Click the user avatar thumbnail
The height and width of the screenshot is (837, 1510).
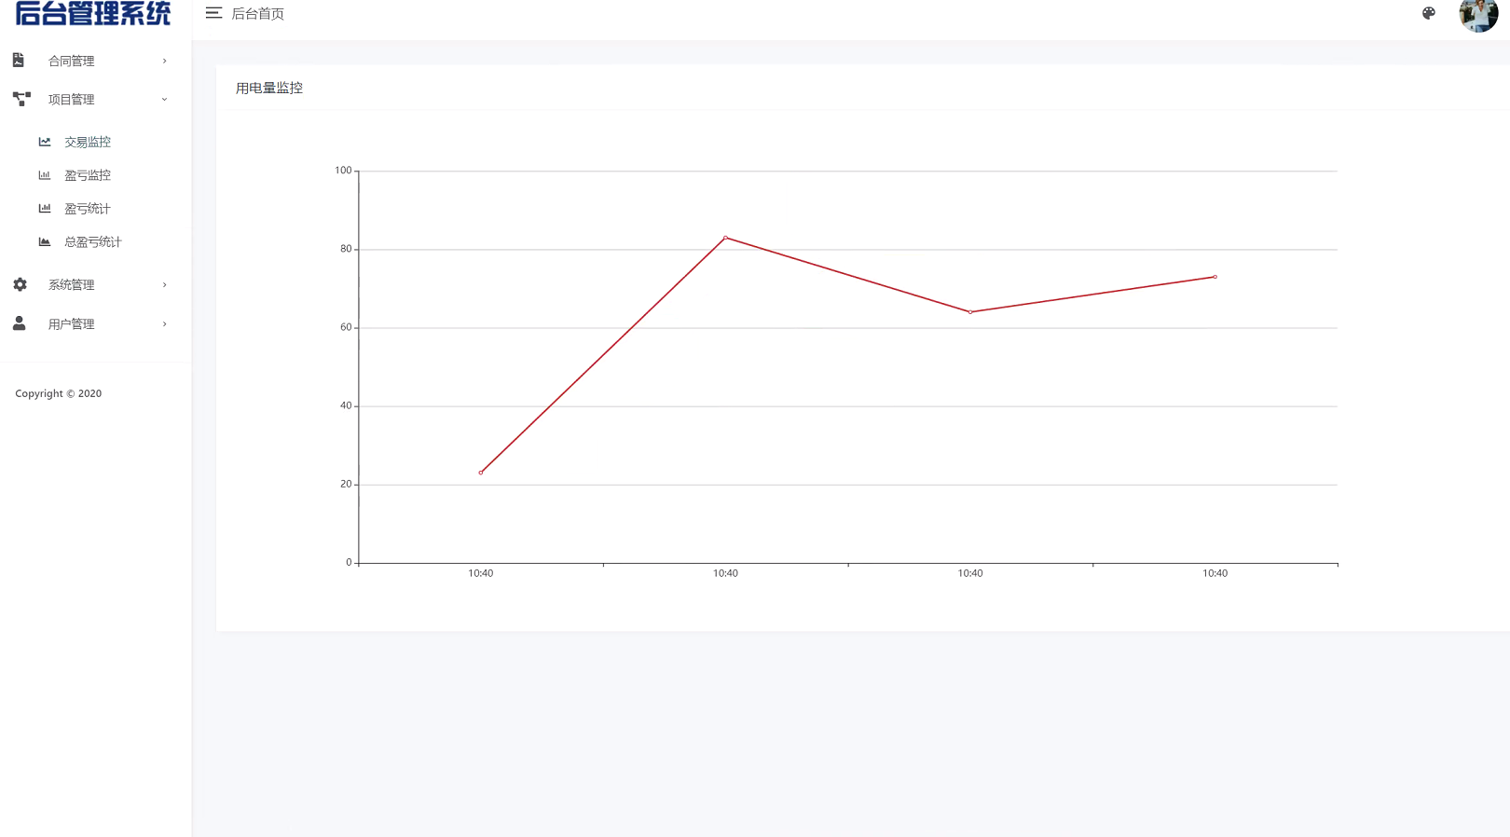click(1477, 14)
